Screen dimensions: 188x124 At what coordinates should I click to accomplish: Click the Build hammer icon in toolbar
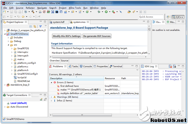click(33, 12)
